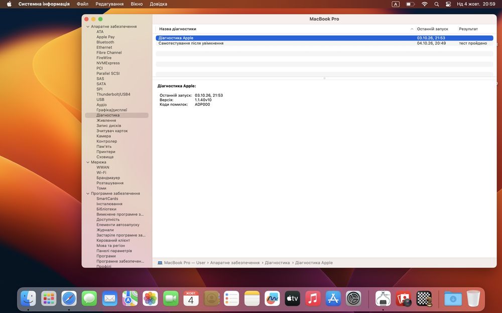Viewport: 502px width, 313px height.
Task: Open Photos app in the Dock
Action: (x=150, y=298)
